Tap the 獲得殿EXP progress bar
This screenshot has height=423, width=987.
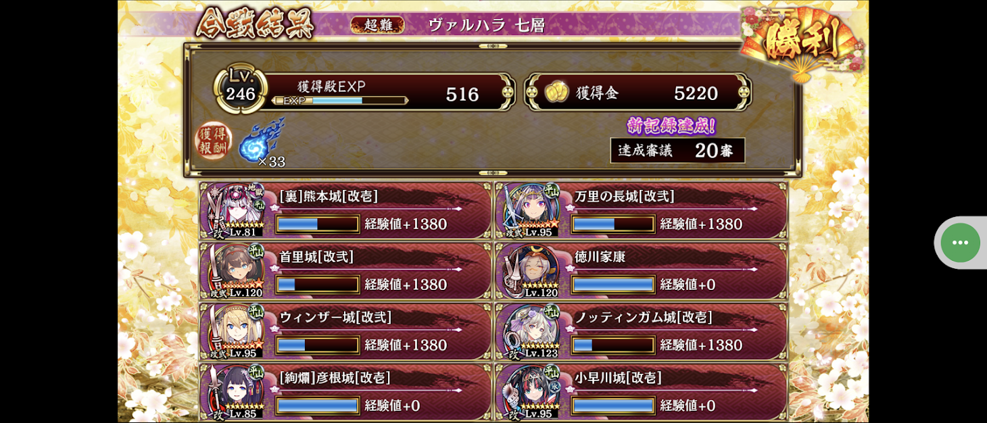pos(340,101)
